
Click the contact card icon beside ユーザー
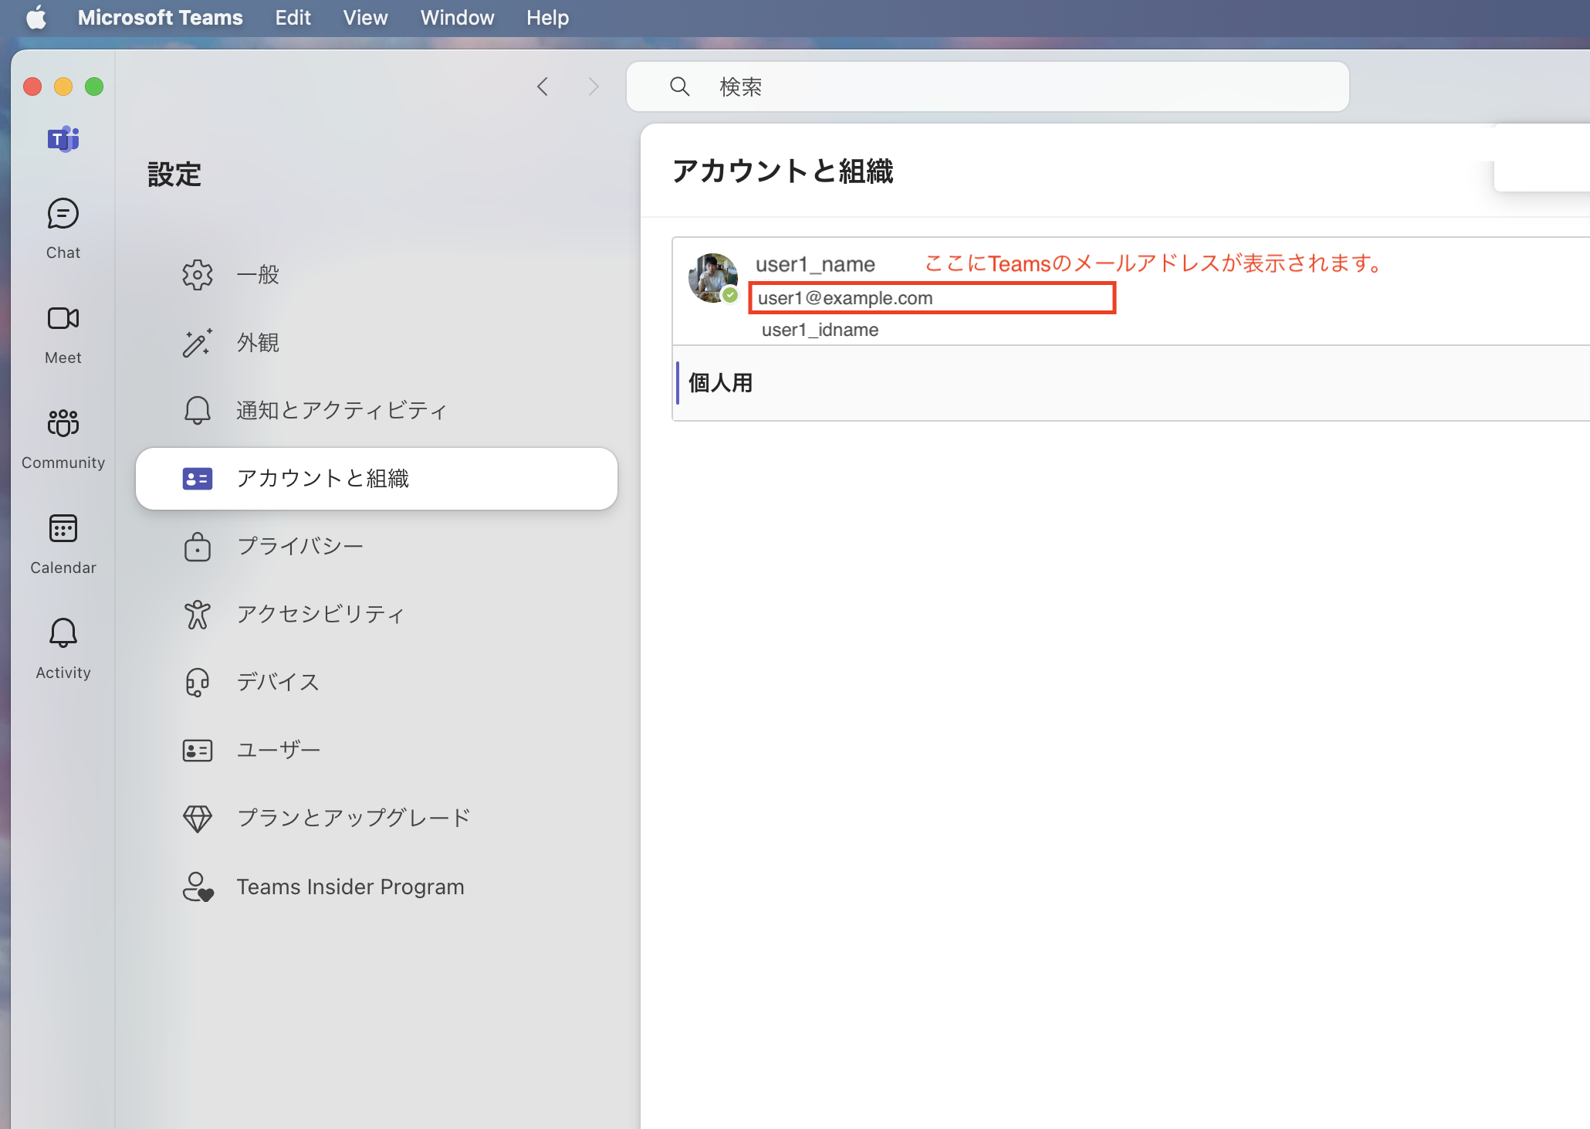point(198,751)
